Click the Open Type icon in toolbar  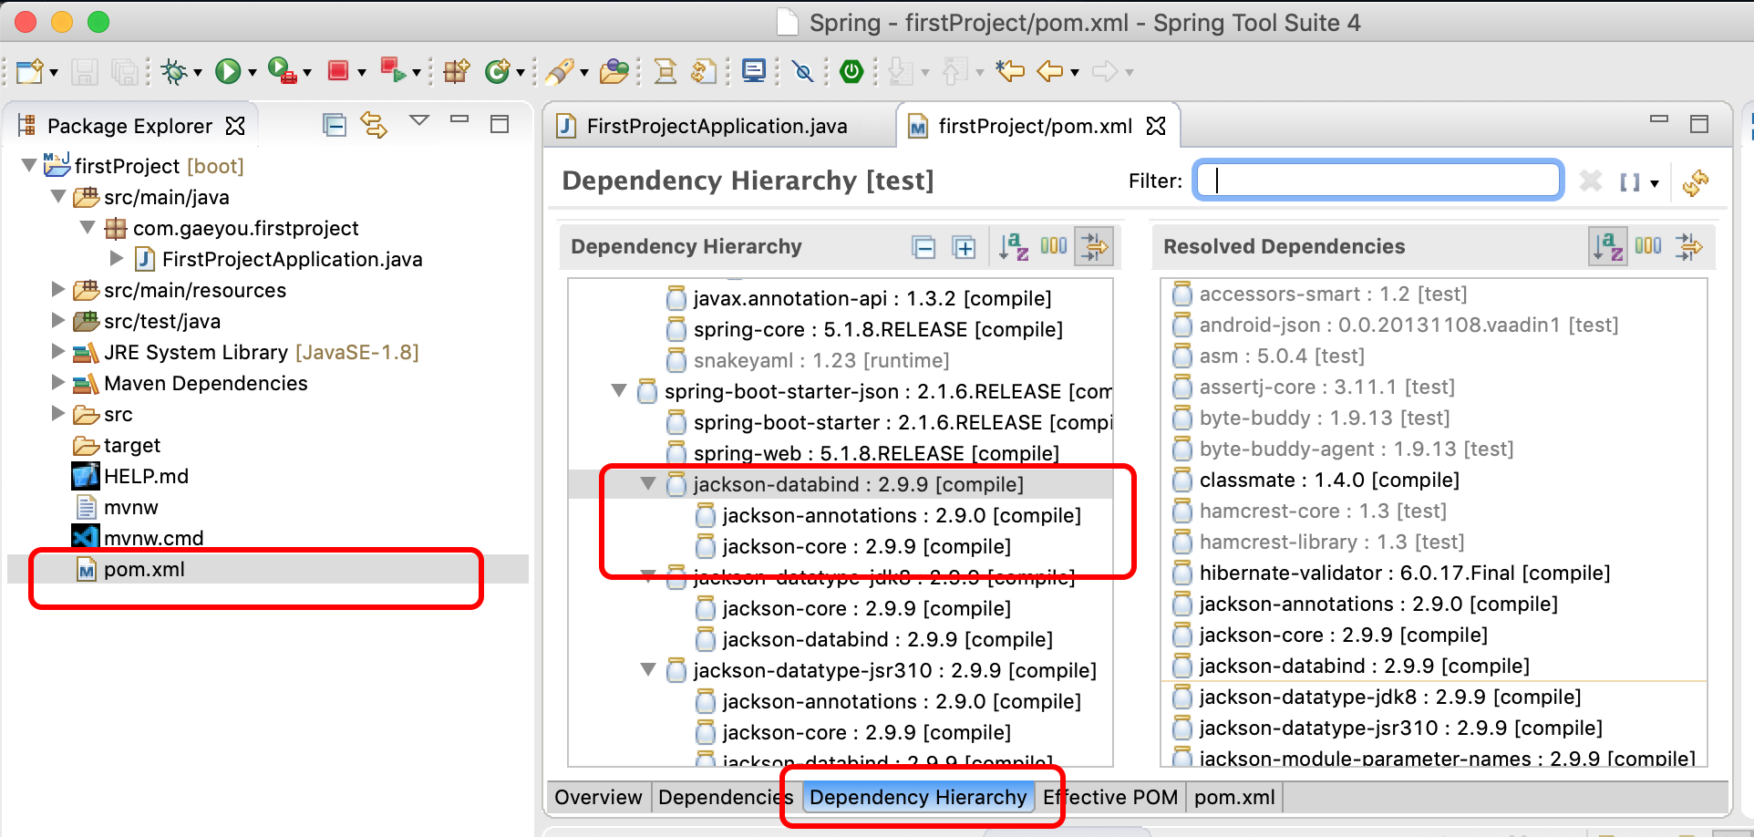(x=614, y=71)
